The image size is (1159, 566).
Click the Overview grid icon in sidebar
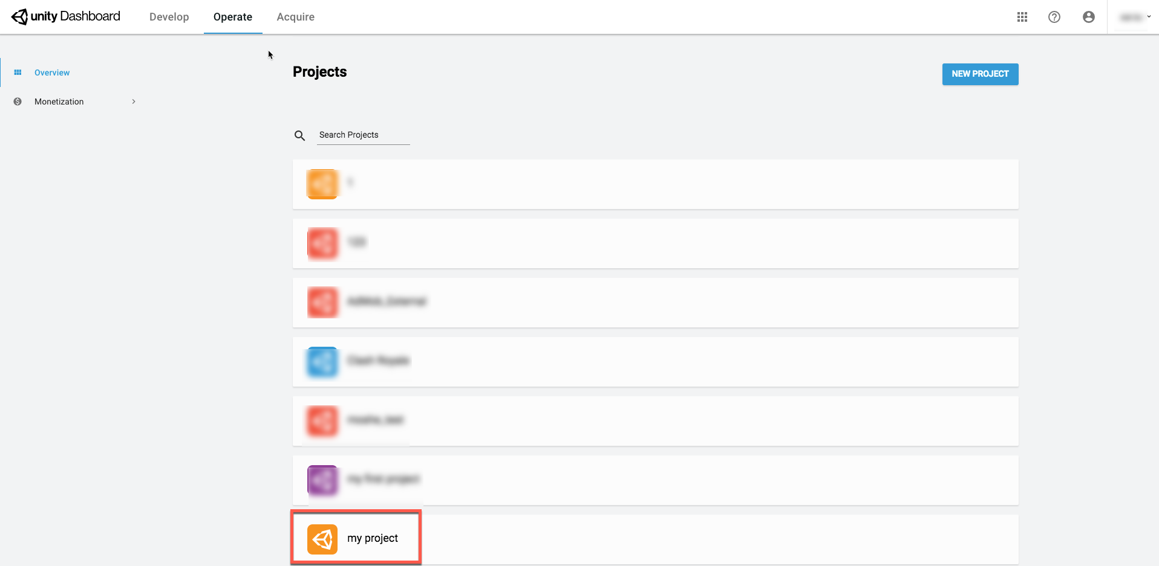point(18,72)
